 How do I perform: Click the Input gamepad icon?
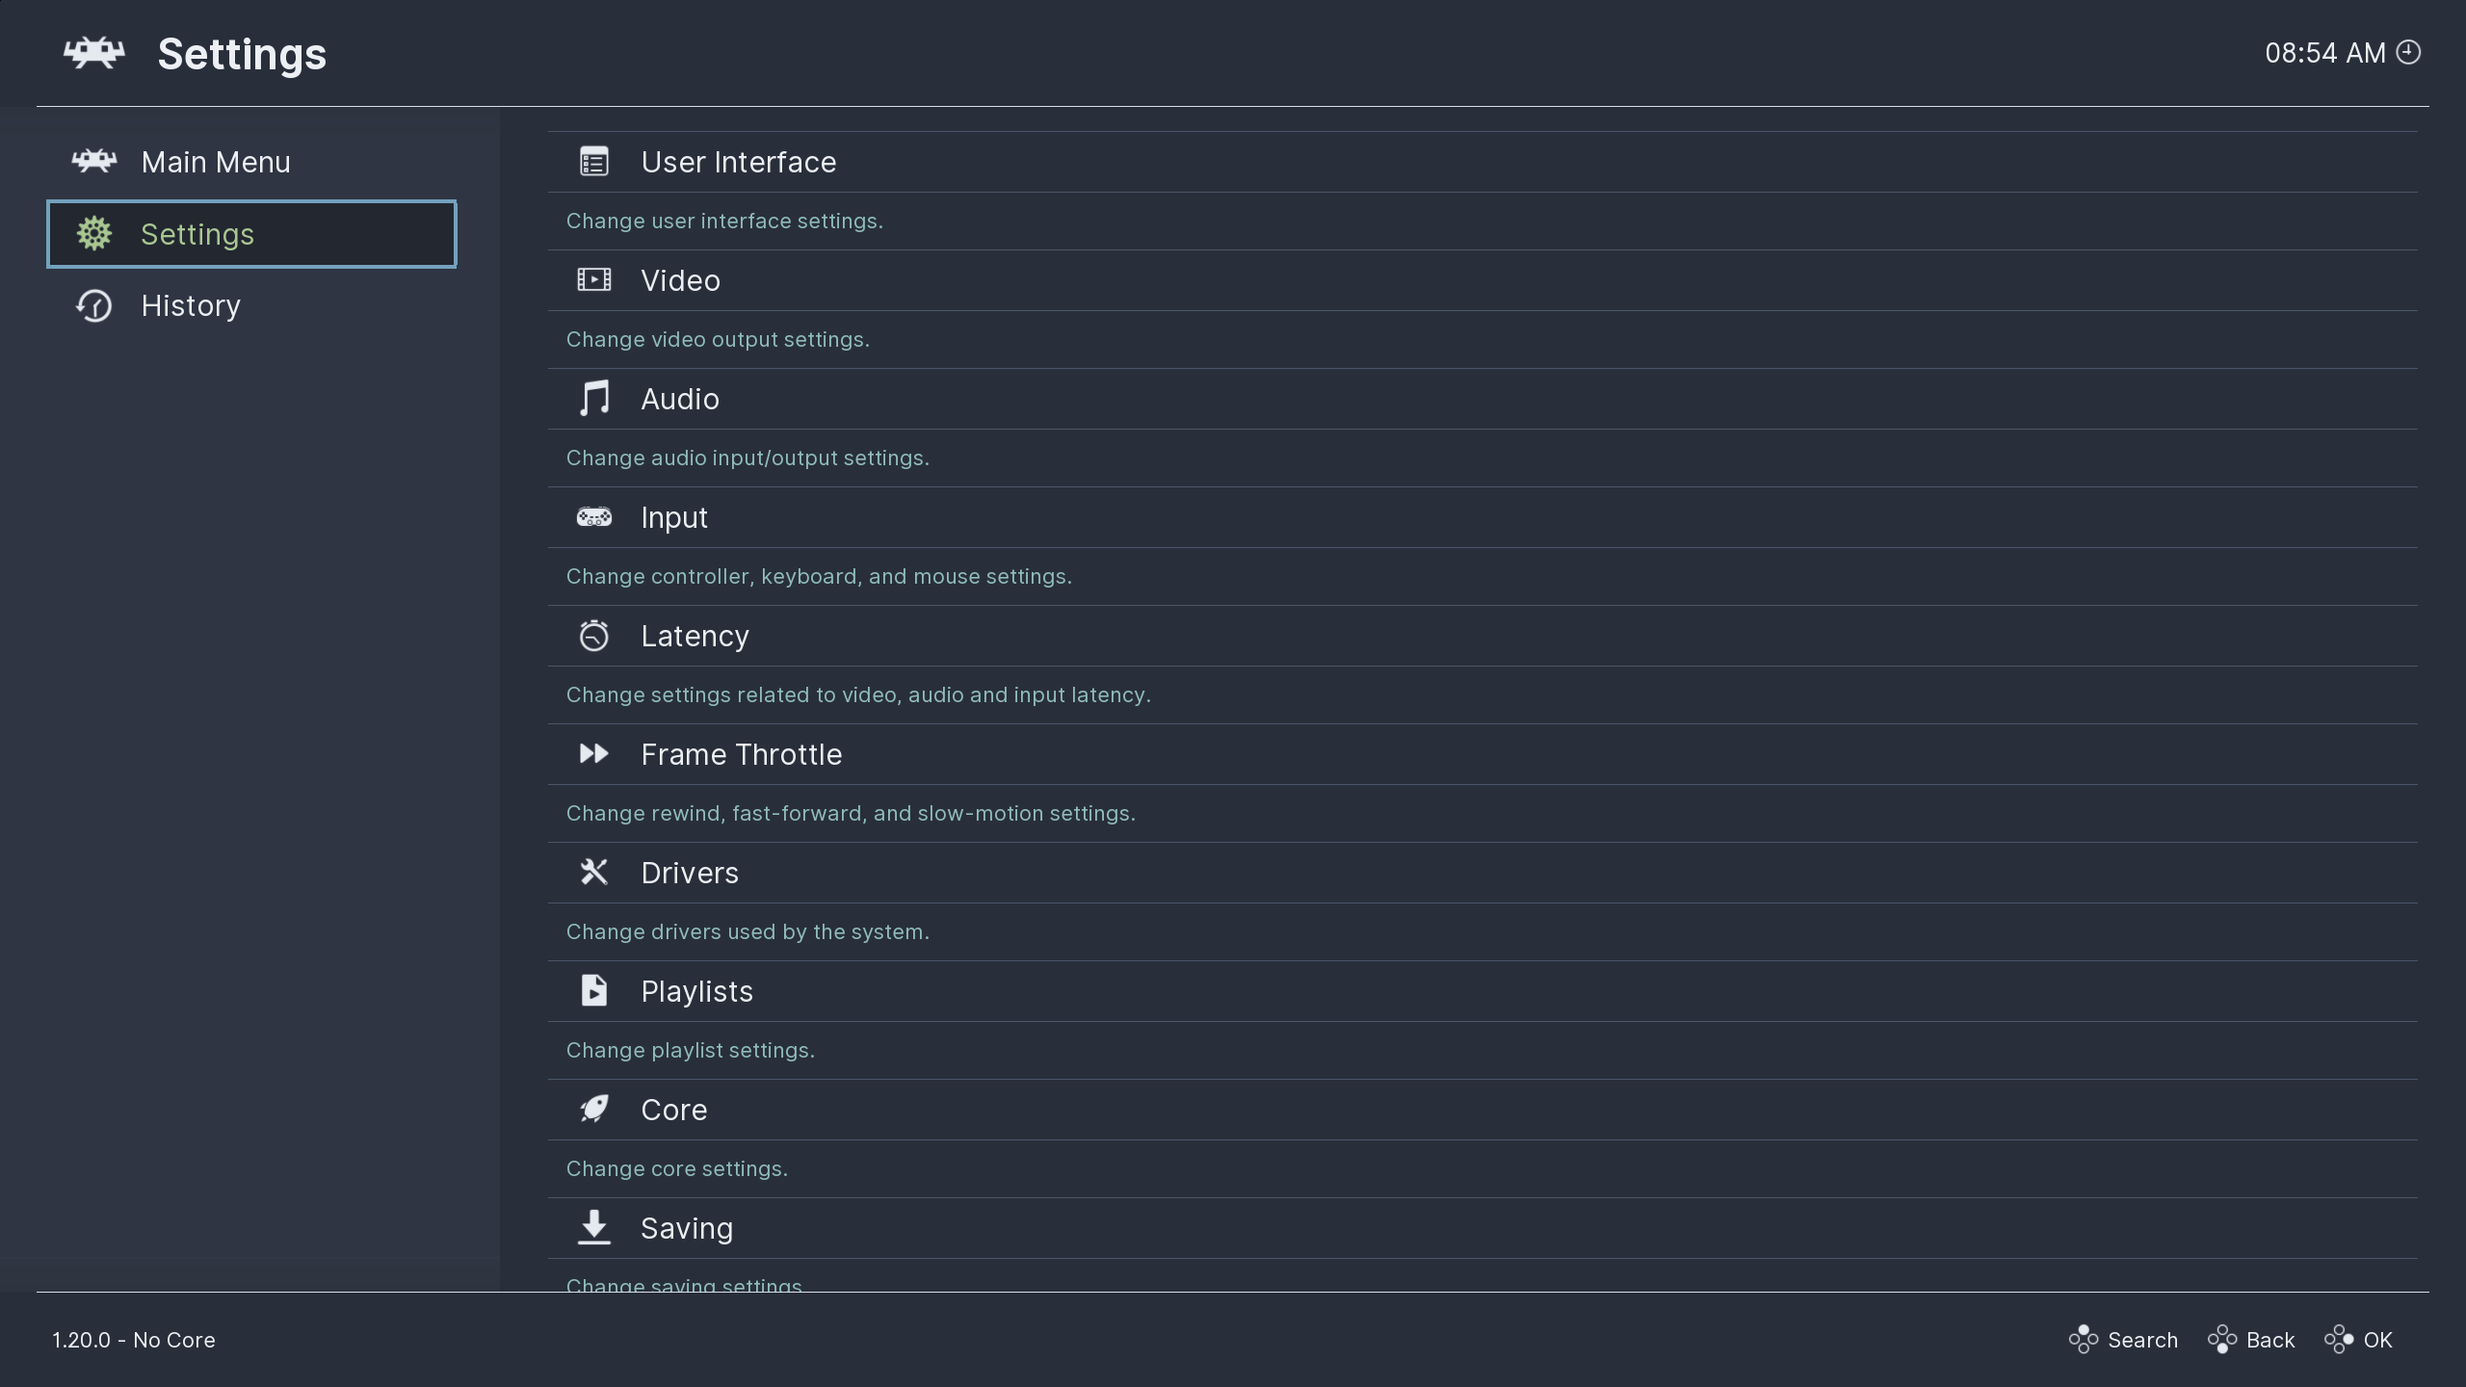[x=594, y=517]
